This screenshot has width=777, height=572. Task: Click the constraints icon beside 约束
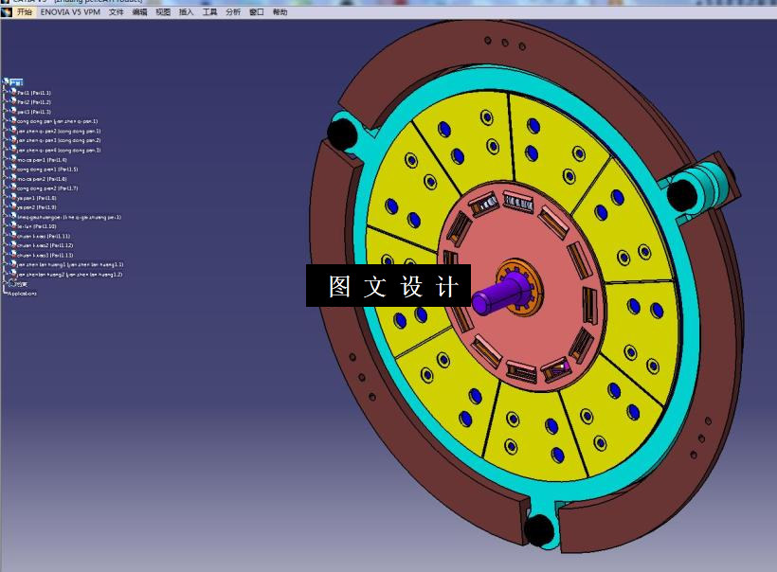[x=12, y=284]
